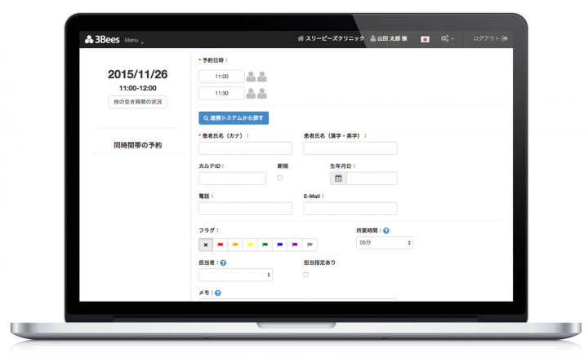Click help icon next to 所要時間
The height and width of the screenshot is (357, 588).
pyautogui.click(x=386, y=231)
